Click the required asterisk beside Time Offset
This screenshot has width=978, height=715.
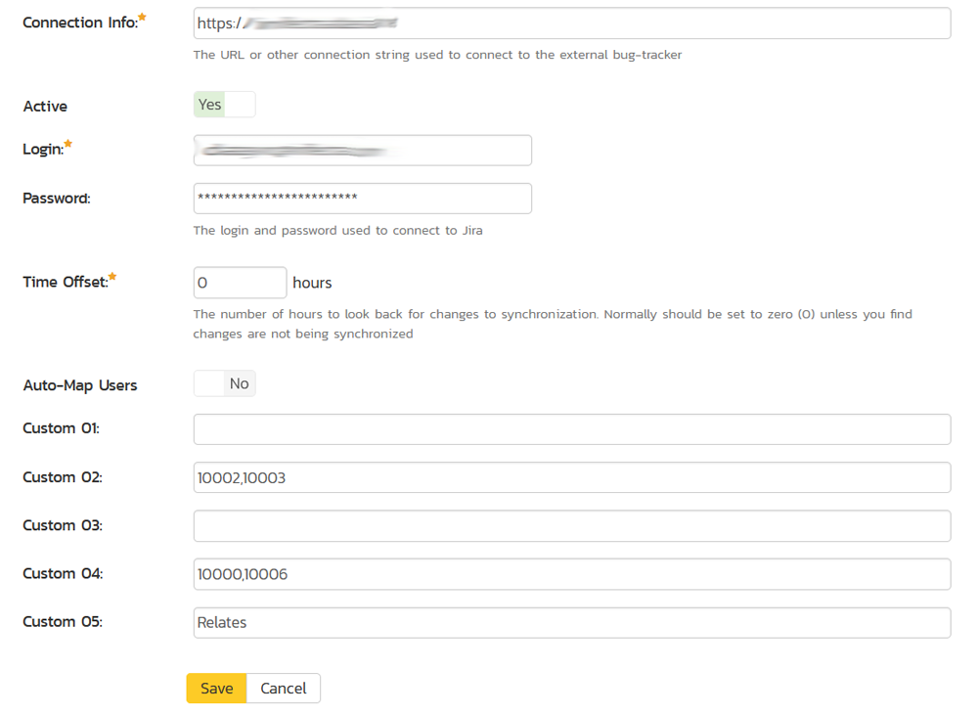coord(111,275)
